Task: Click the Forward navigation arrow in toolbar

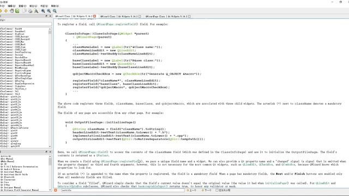Action: pyautogui.click(x=6, y=11)
